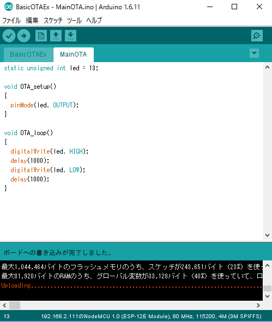This screenshot has height=322, width=272.
Task: Click the Verify checkmark icon
Action: tap(9, 36)
